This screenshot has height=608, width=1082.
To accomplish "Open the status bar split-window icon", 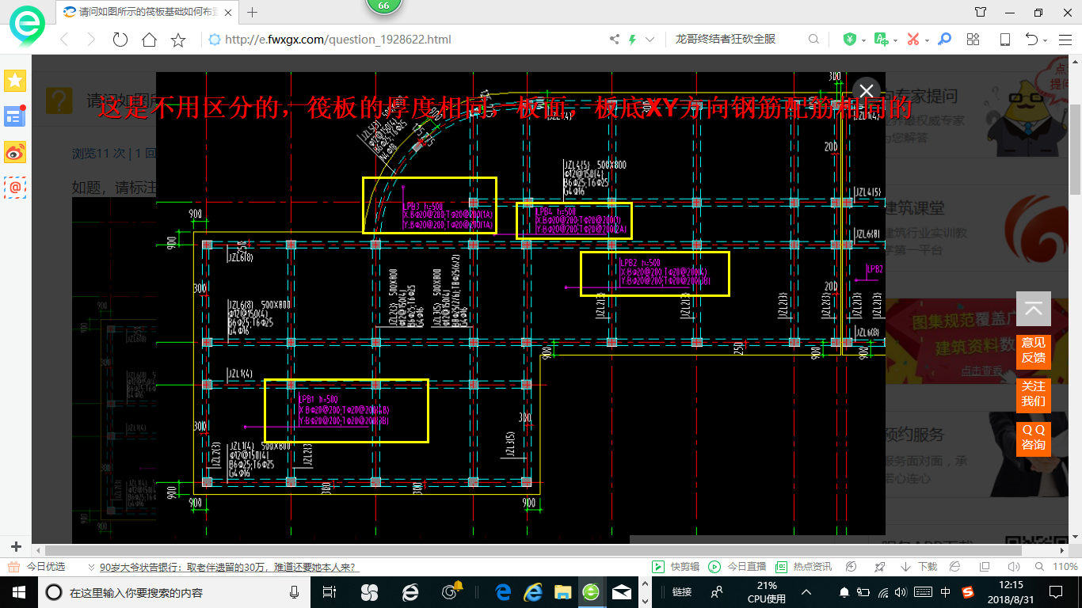I will [x=985, y=567].
